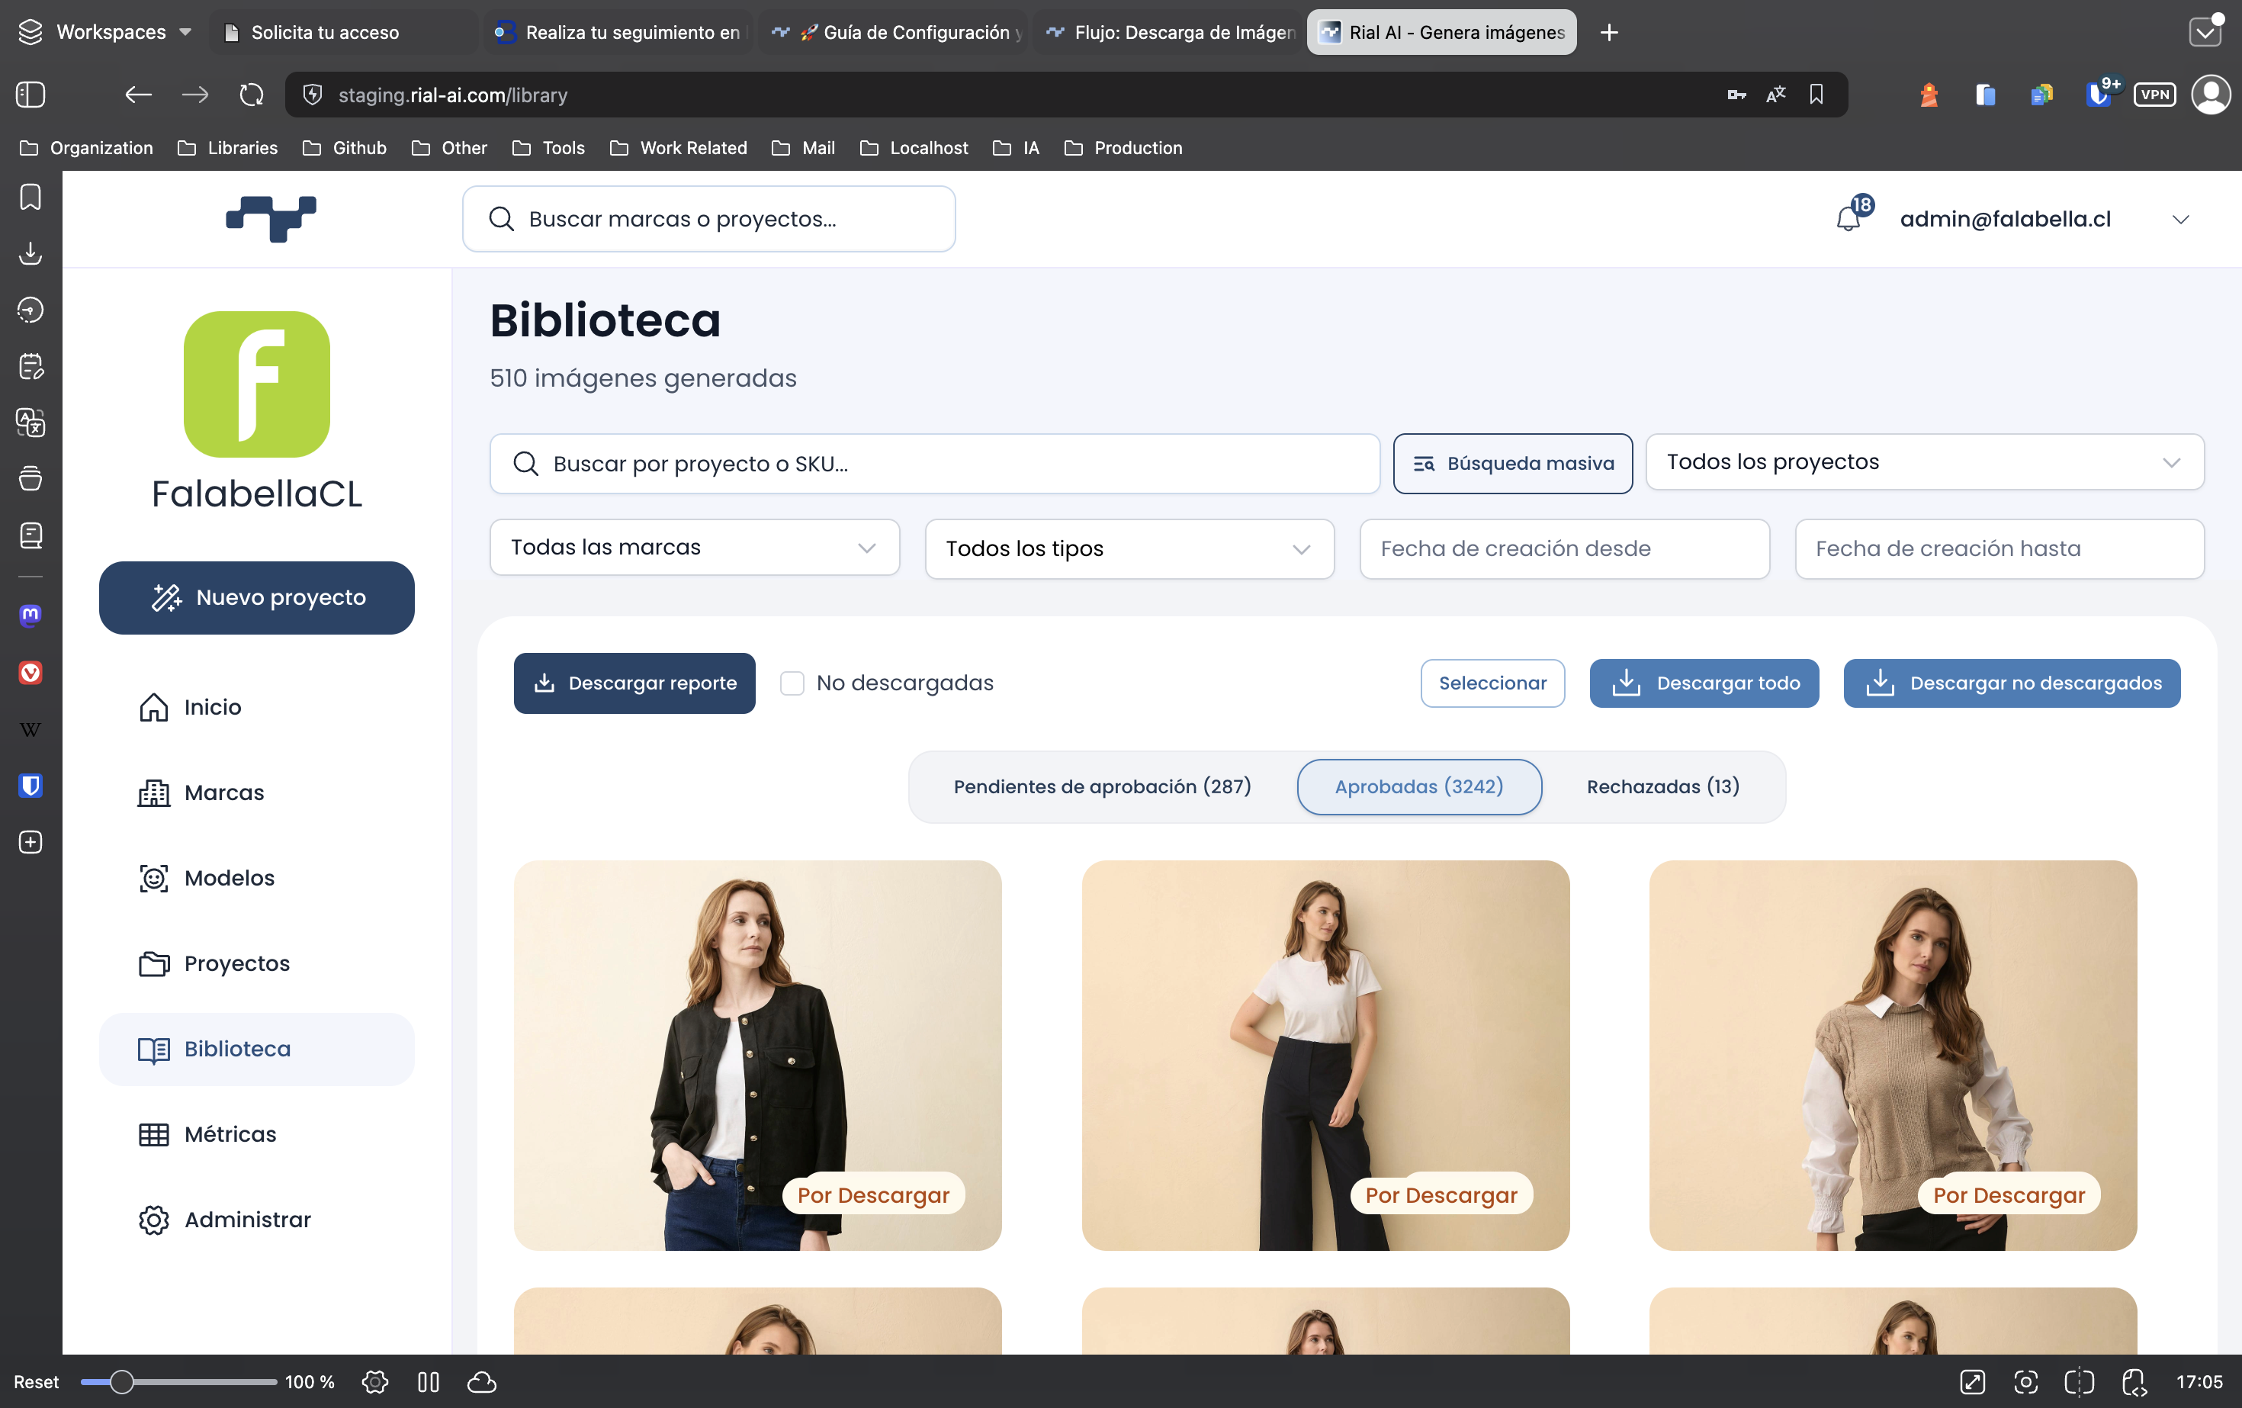The height and width of the screenshot is (1408, 2242).
Task: Switch to the Solicita tu acceso browser tab
Action: [x=342, y=33]
